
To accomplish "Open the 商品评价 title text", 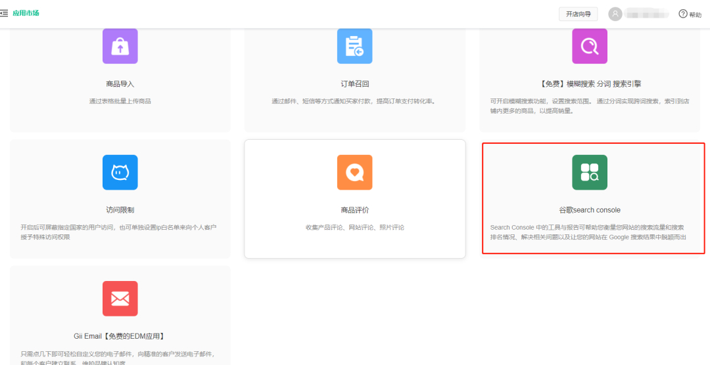I will point(354,210).
